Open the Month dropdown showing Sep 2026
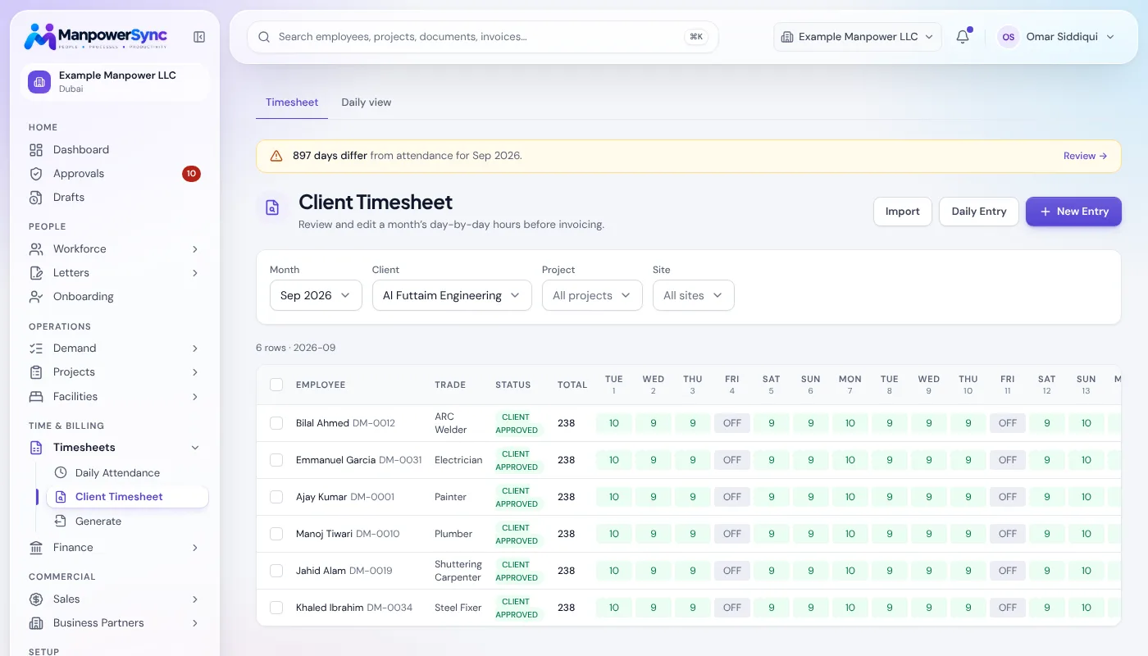Viewport: 1148px width, 656px height. (316, 295)
